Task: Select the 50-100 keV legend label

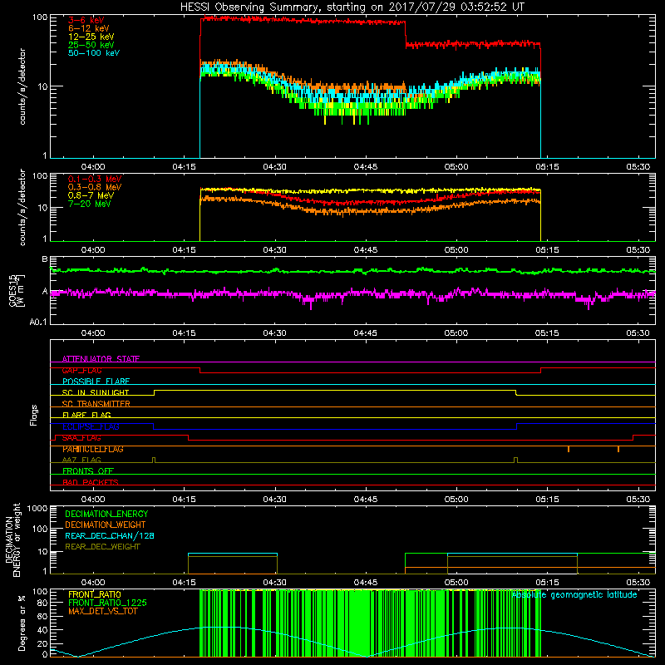Action: pos(94,53)
